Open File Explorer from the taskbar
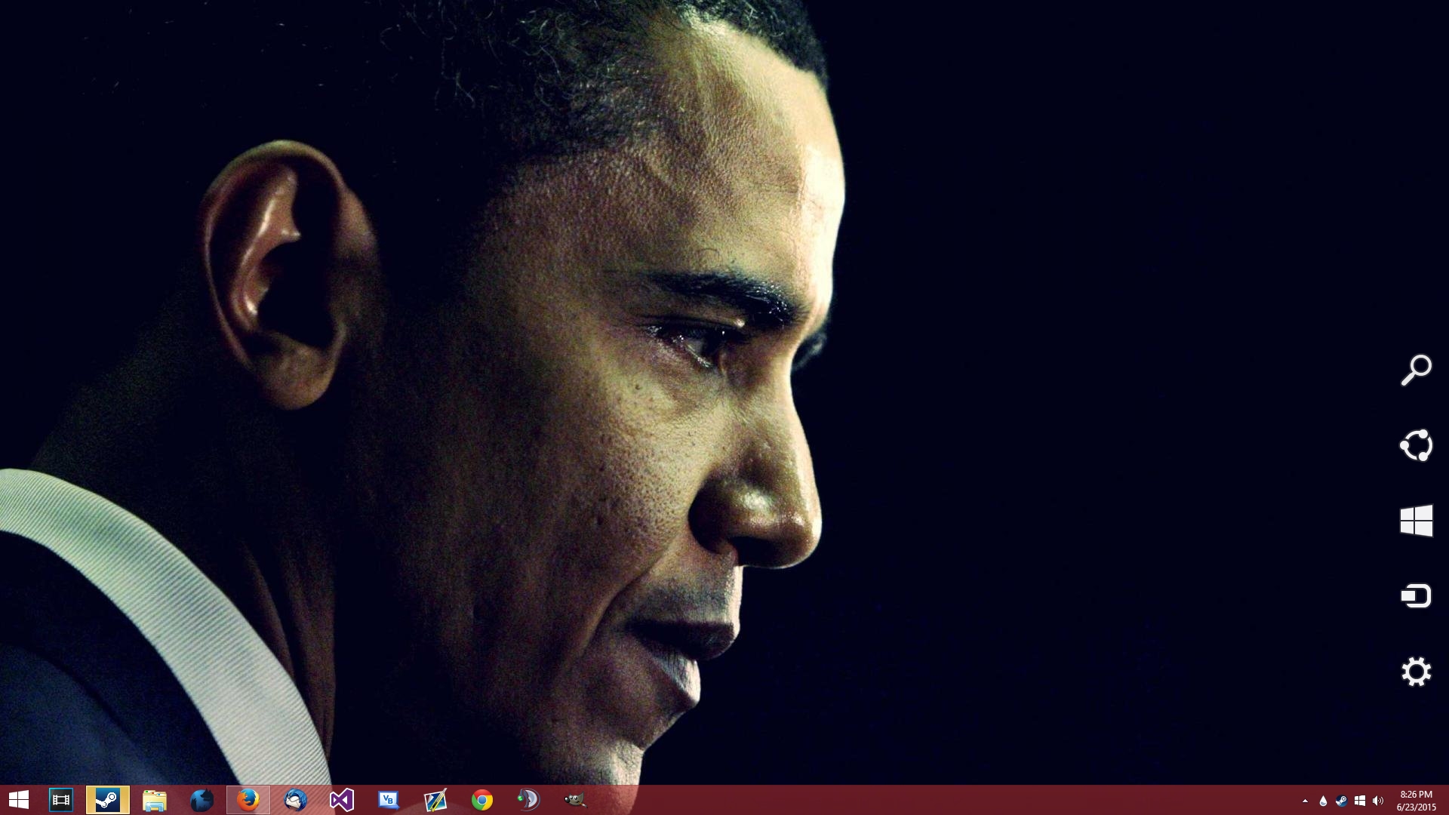This screenshot has height=815, width=1449. point(154,800)
